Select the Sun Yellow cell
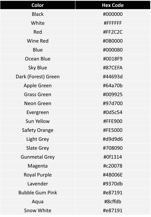 click(x=38, y=121)
